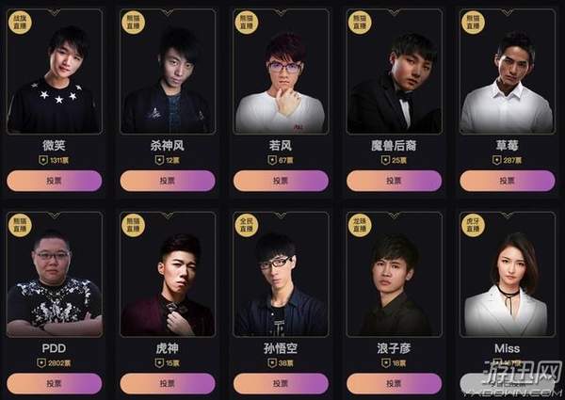Open the 孙悟空 name label

point(281,348)
